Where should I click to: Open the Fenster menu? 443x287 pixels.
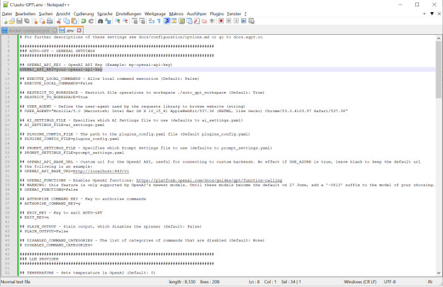(x=234, y=14)
